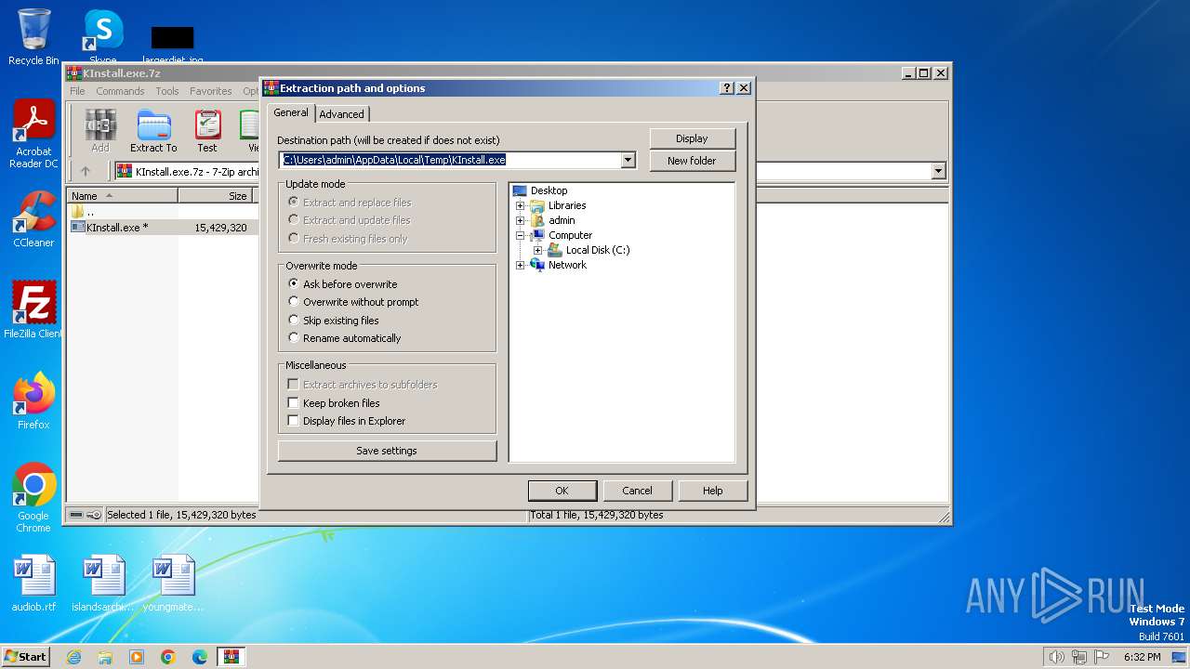The width and height of the screenshot is (1190, 669).
Task: Open Skype desktop shortcut
Action: pyautogui.click(x=103, y=37)
